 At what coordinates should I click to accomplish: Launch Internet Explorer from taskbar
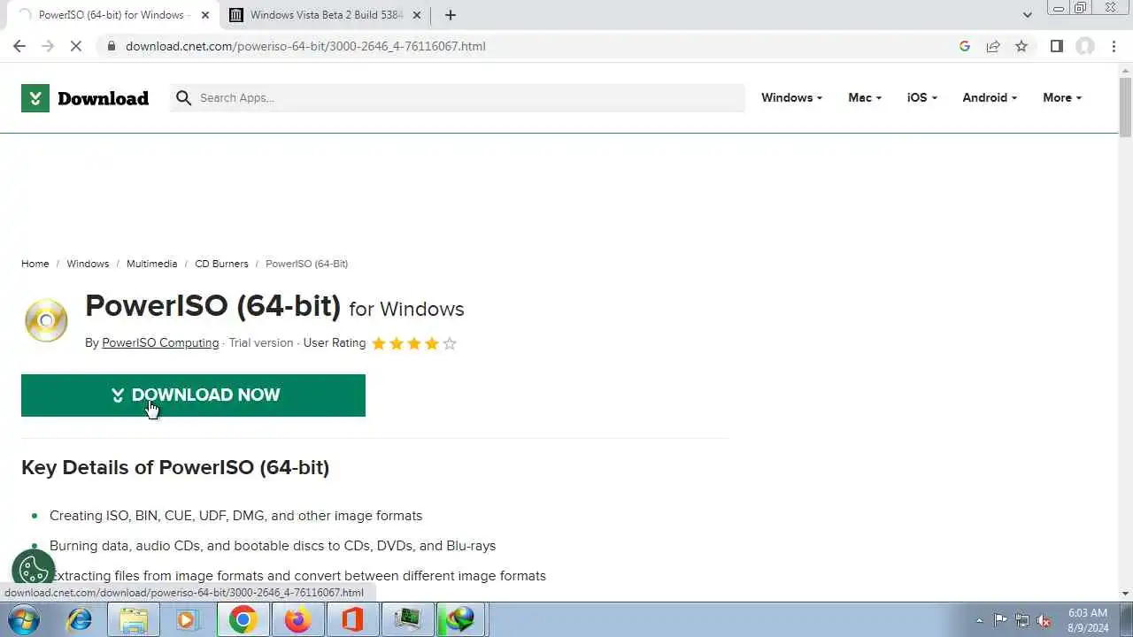pyautogui.click(x=80, y=619)
